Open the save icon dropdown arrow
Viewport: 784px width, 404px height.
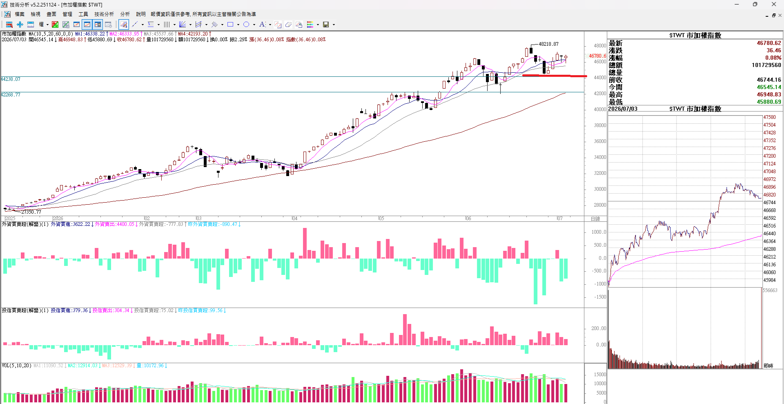pyautogui.click(x=334, y=25)
